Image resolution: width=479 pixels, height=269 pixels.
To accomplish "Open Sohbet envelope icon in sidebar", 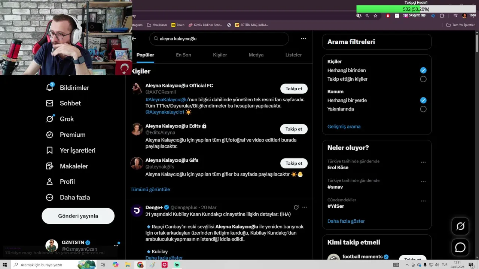I will (49, 103).
